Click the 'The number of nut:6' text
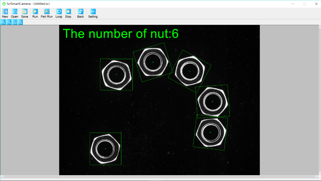 [121, 34]
